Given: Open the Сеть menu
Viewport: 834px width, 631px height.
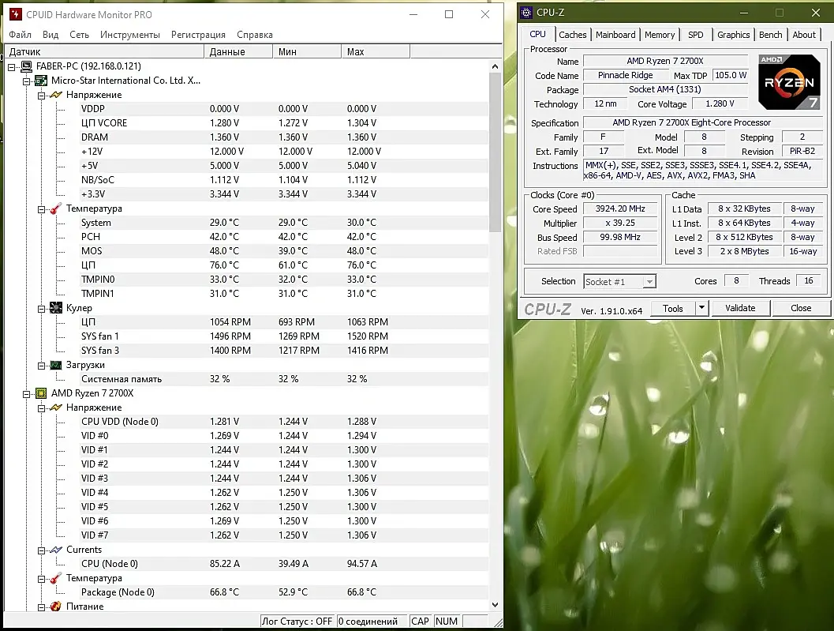Looking at the screenshot, I should pyautogui.click(x=79, y=35).
